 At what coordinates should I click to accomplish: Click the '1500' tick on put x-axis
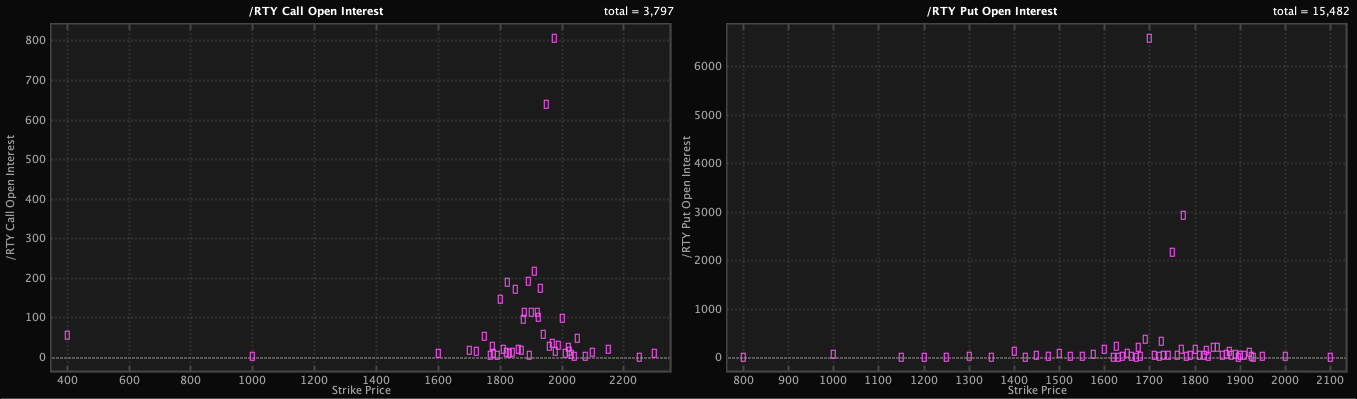(1059, 380)
